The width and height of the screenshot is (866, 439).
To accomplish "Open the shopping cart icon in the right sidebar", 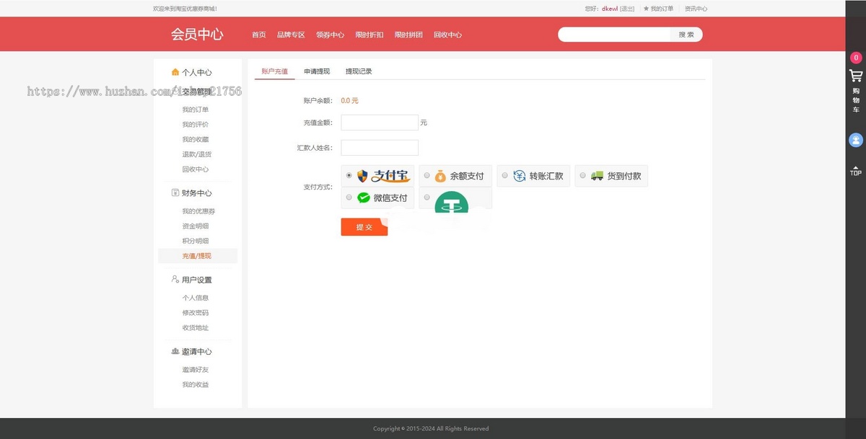I will click(x=856, y=76).
